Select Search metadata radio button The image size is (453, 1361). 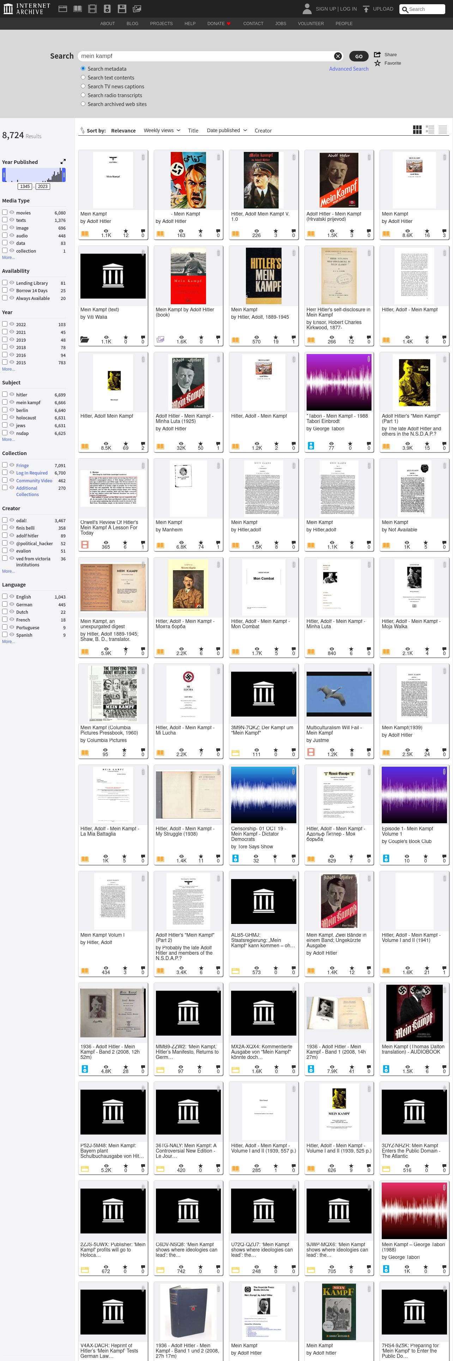tap(83, 69)
